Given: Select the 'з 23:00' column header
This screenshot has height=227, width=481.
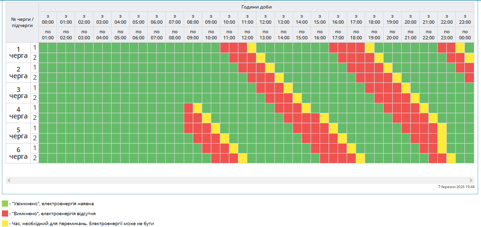Looking at the screenshot, I should click(x=465, y=19).
